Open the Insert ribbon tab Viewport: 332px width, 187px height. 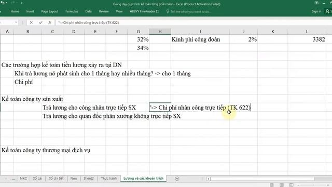pos(30,11)
